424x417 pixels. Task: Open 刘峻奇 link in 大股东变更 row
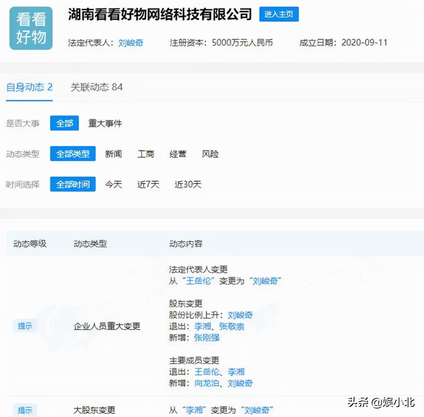pyautogui.click(x=257, y=410)
